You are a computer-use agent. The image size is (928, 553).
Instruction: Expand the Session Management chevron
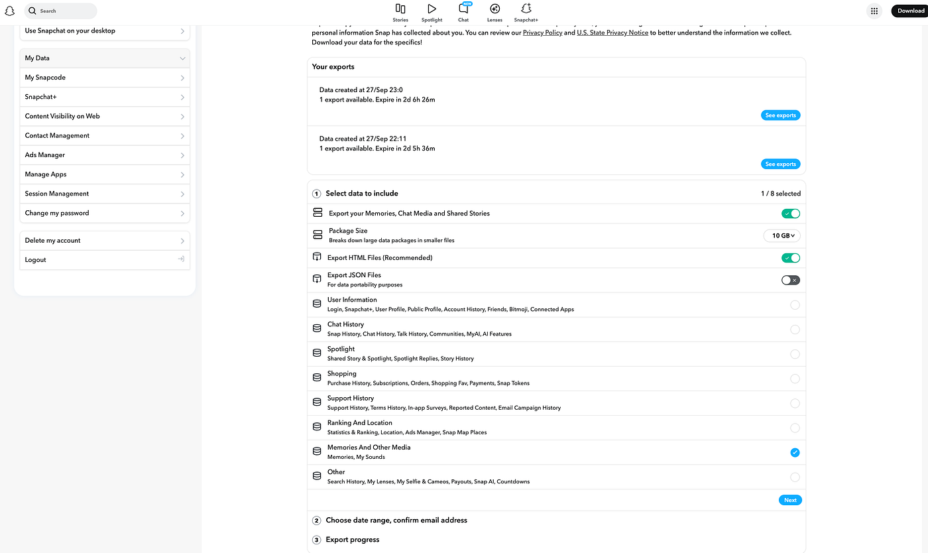point(182,194)
